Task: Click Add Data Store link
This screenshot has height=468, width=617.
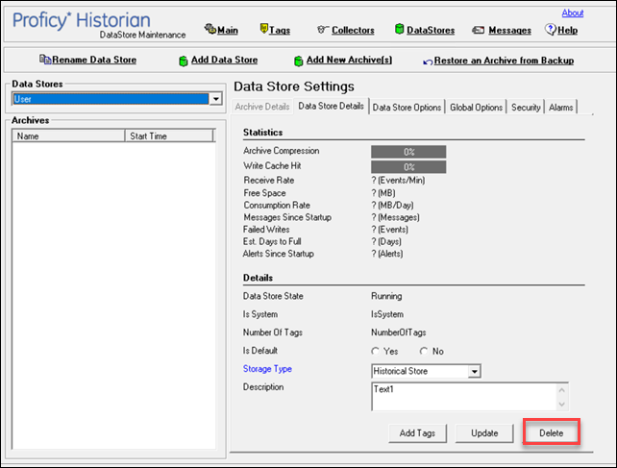Action: click(x=224, y=60)
